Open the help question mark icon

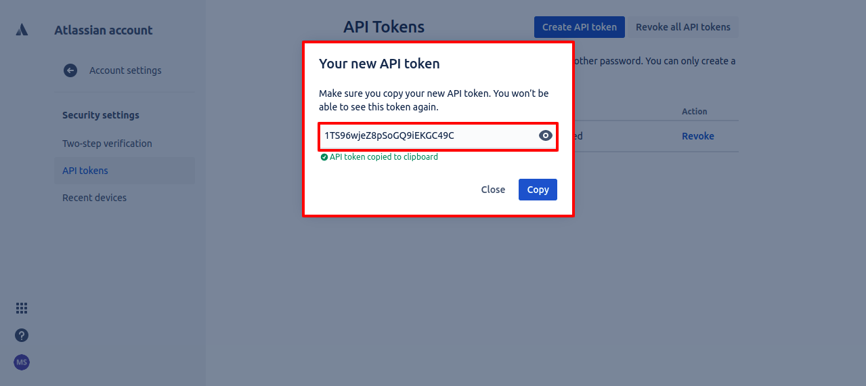(22, 335)
